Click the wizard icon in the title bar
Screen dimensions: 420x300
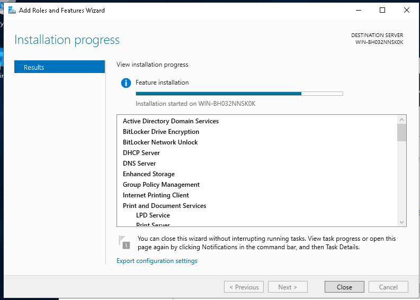pos(12,10)
